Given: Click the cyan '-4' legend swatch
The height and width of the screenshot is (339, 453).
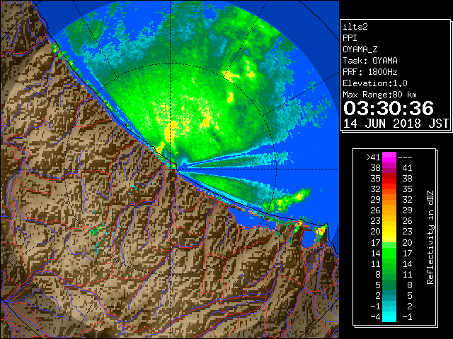Looking at the screenshot, I should 389,317.
